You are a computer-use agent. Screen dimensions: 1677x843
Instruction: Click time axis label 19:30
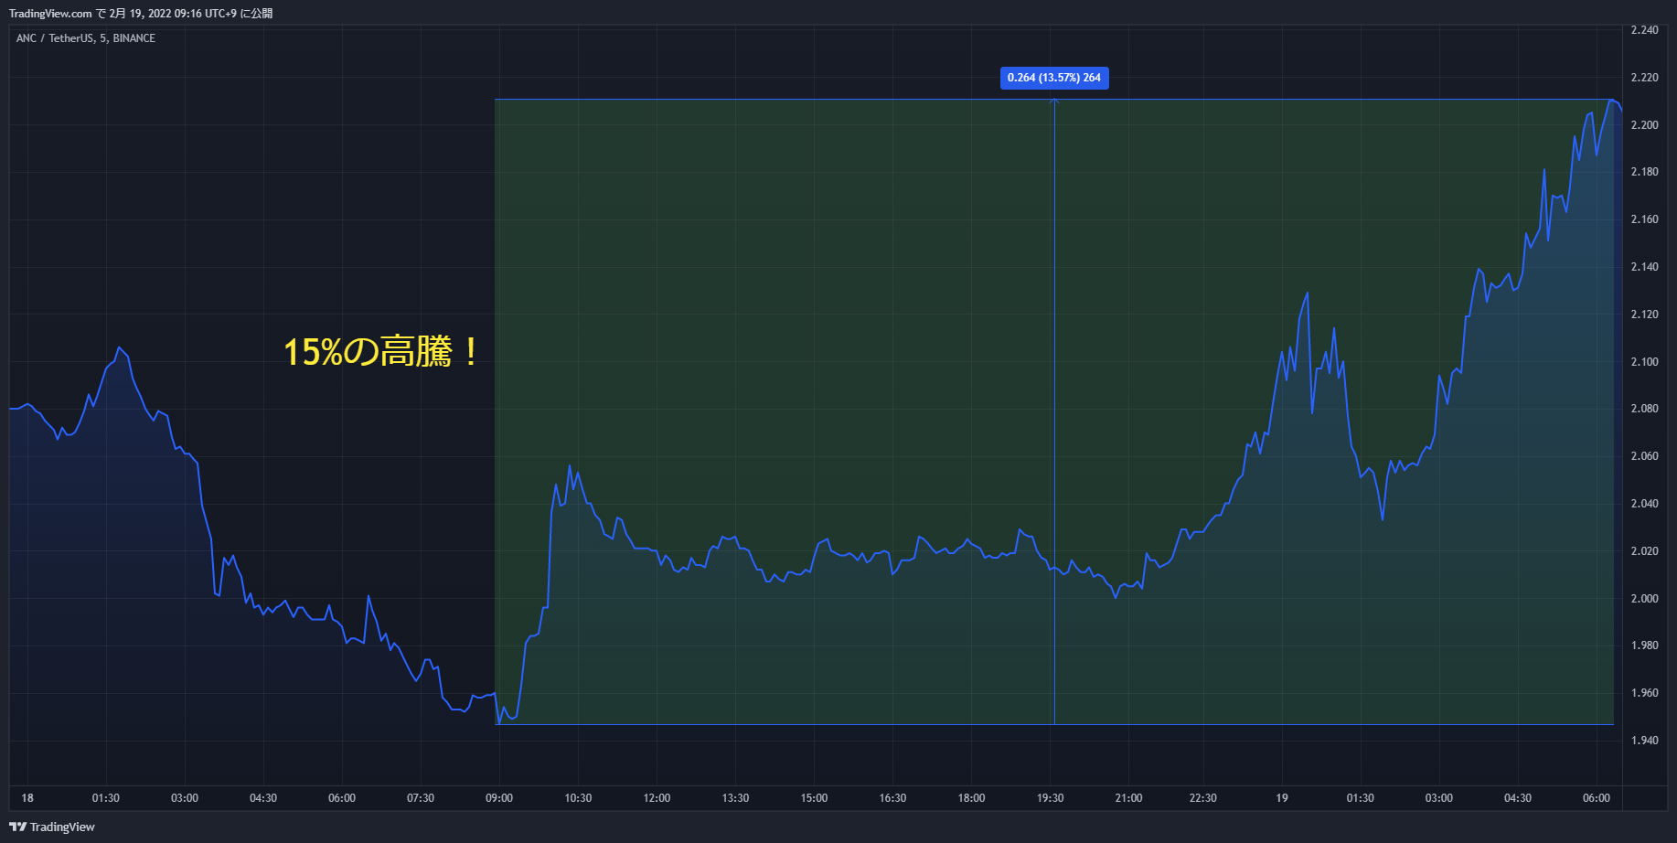[1050, 798]
